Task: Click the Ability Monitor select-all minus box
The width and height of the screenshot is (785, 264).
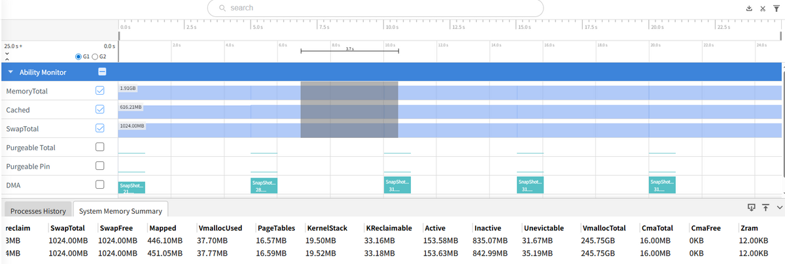Action: (102, 72)
